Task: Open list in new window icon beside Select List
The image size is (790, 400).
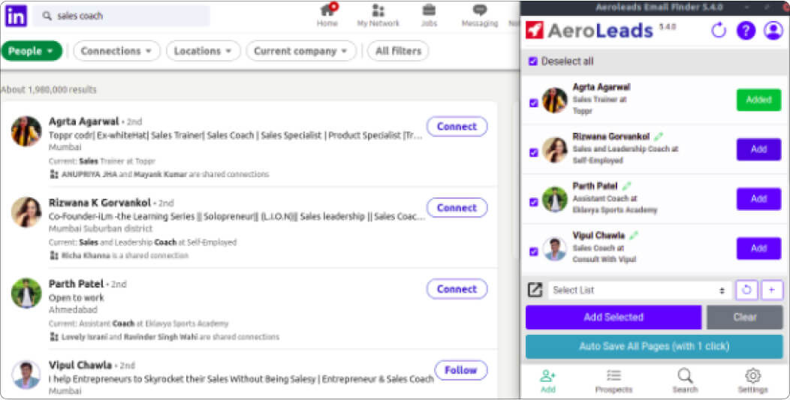Action: [535, 290]
